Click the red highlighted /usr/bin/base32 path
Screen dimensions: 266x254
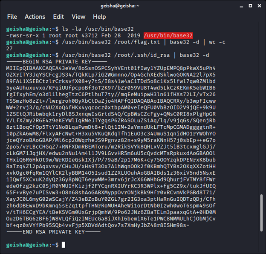[168, 35]
